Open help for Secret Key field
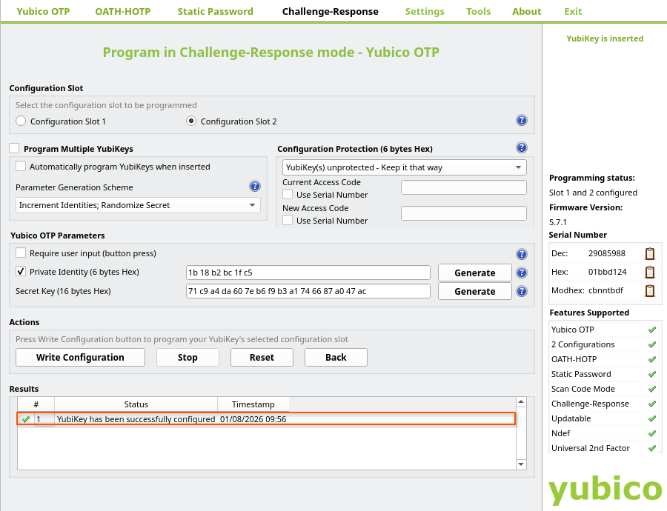The image size is (667, 511). 522,291
